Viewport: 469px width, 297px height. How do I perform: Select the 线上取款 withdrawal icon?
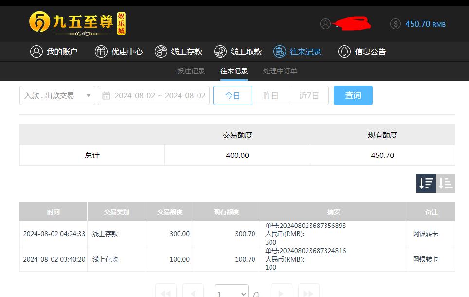220,52
